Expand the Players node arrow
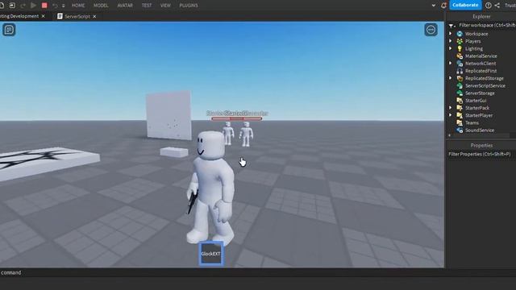516x290 pixels. (x=450, y=41)
